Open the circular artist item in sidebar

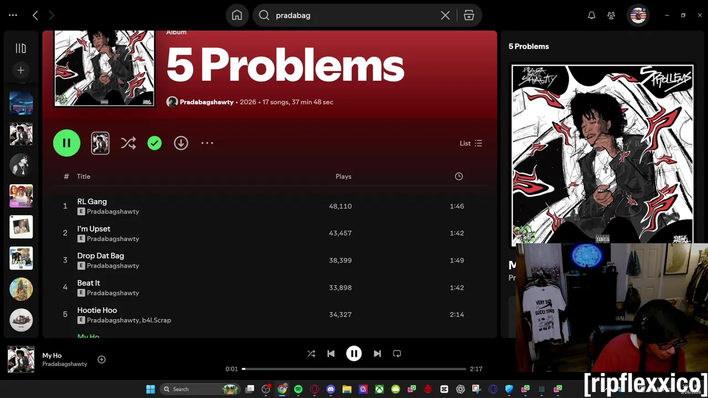21,165
